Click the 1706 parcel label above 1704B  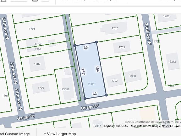pos(32,29)
